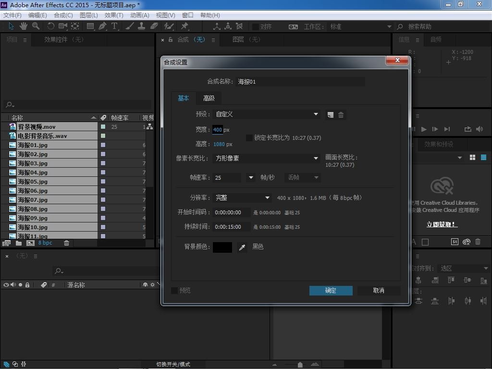Select the Zoom magnifier tool
Viewport: 492px width, 369px height.
(x=36, y=26)
